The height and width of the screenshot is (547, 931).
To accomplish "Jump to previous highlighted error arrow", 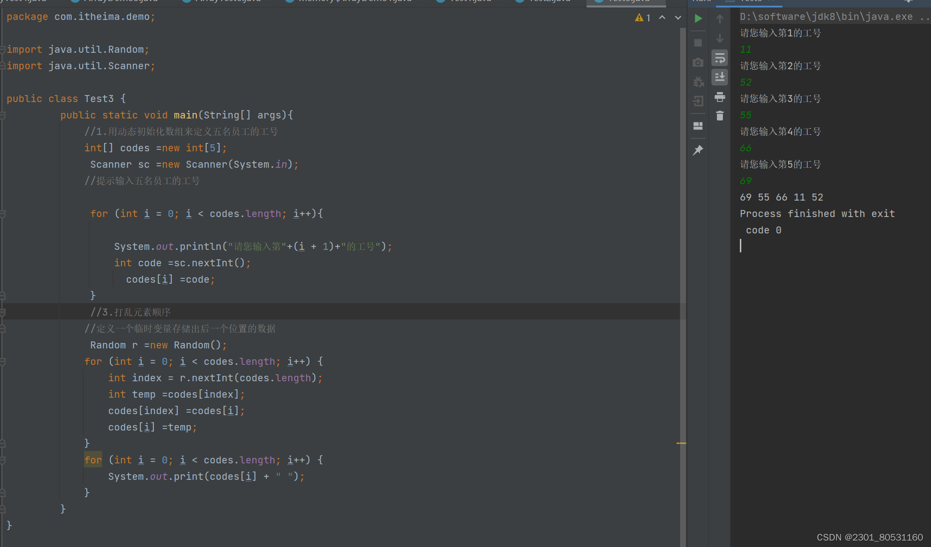I will click(x=662, y=17).
